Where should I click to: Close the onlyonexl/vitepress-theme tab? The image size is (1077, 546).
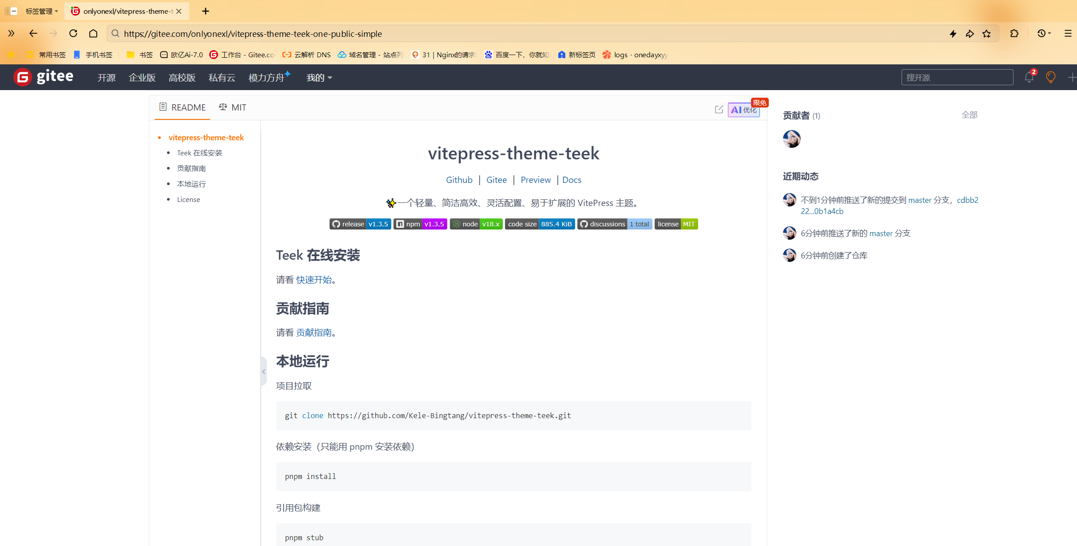pyautogui.click(x=179, y=11)
